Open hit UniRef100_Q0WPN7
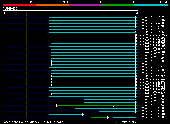Viewport: 170px width, 124px height. pos(152,23)
